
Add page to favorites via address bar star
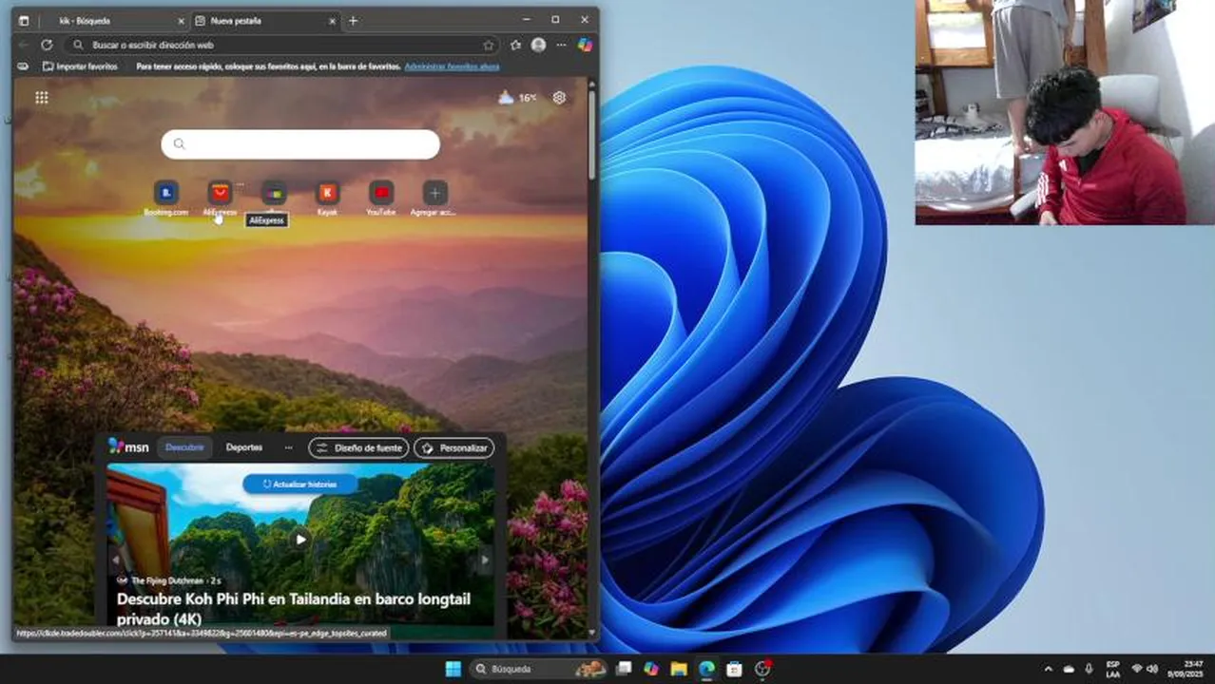tap(489, 45)
